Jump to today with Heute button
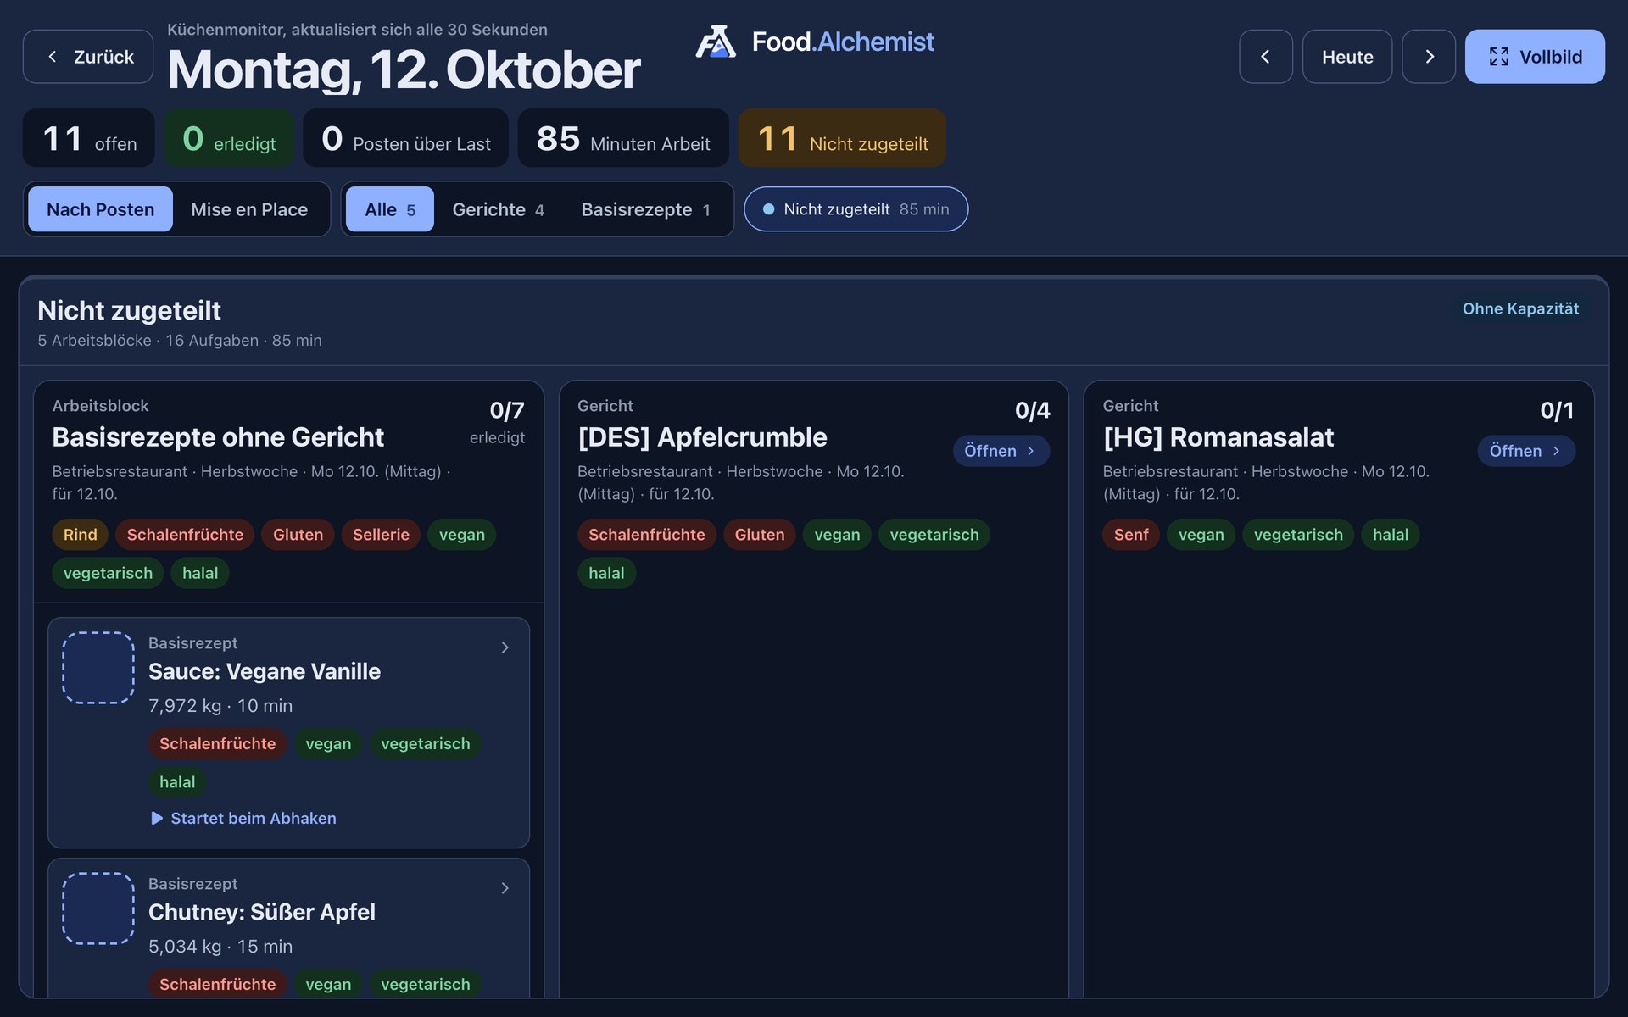The image size is (1628, 1017). pos(1347,57)
